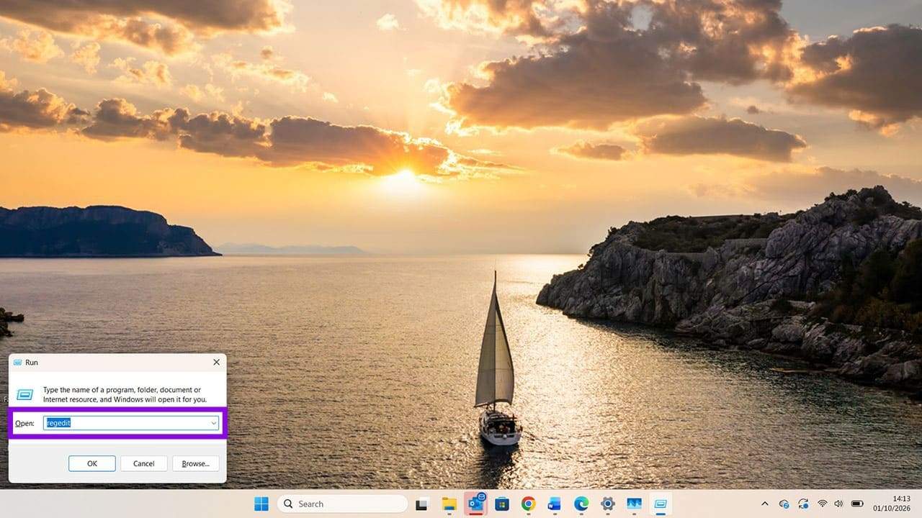Launch File Explorer from the taskbar
The width and height of the screenshot is (922, 518).
click(x=449, y=504)
